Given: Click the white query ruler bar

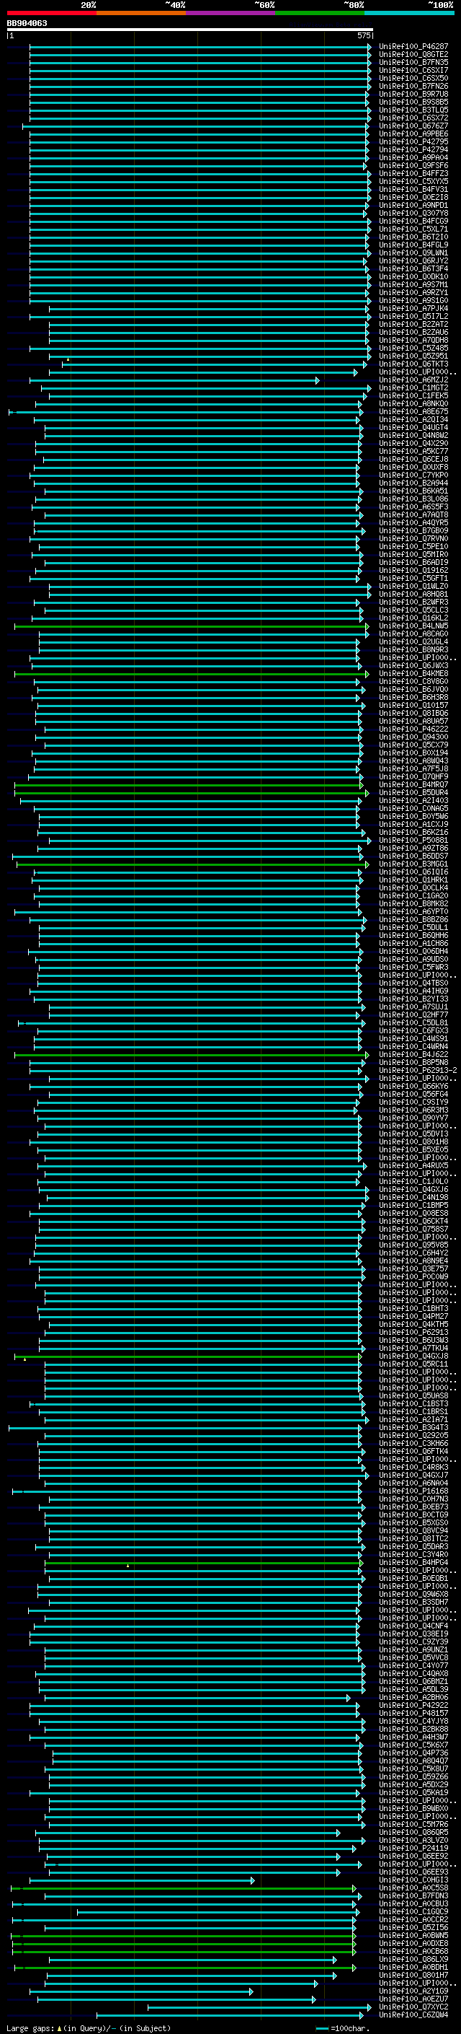Looking at the screenshot, I should [x=190, y=30].
